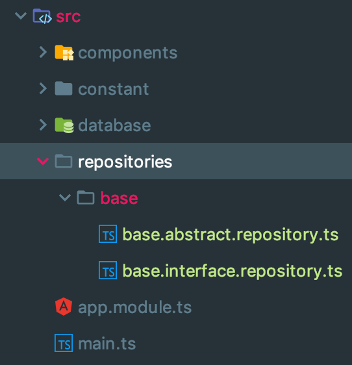
Task: Expand the components folder arrow
Action: click(x=43, y=52)
